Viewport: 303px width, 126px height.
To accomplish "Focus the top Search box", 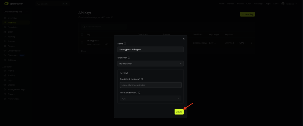I will coord(53,4).
